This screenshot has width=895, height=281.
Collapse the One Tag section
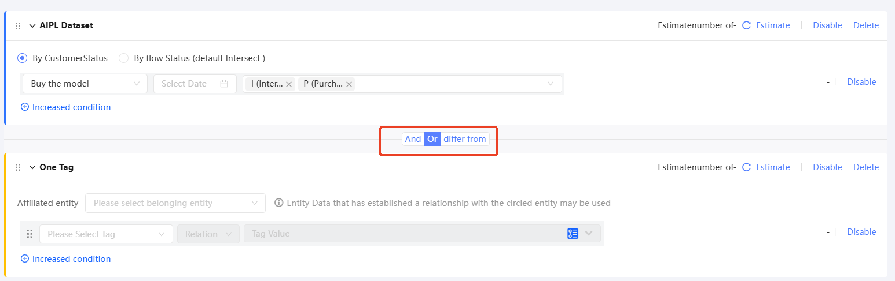coord(32,167)
